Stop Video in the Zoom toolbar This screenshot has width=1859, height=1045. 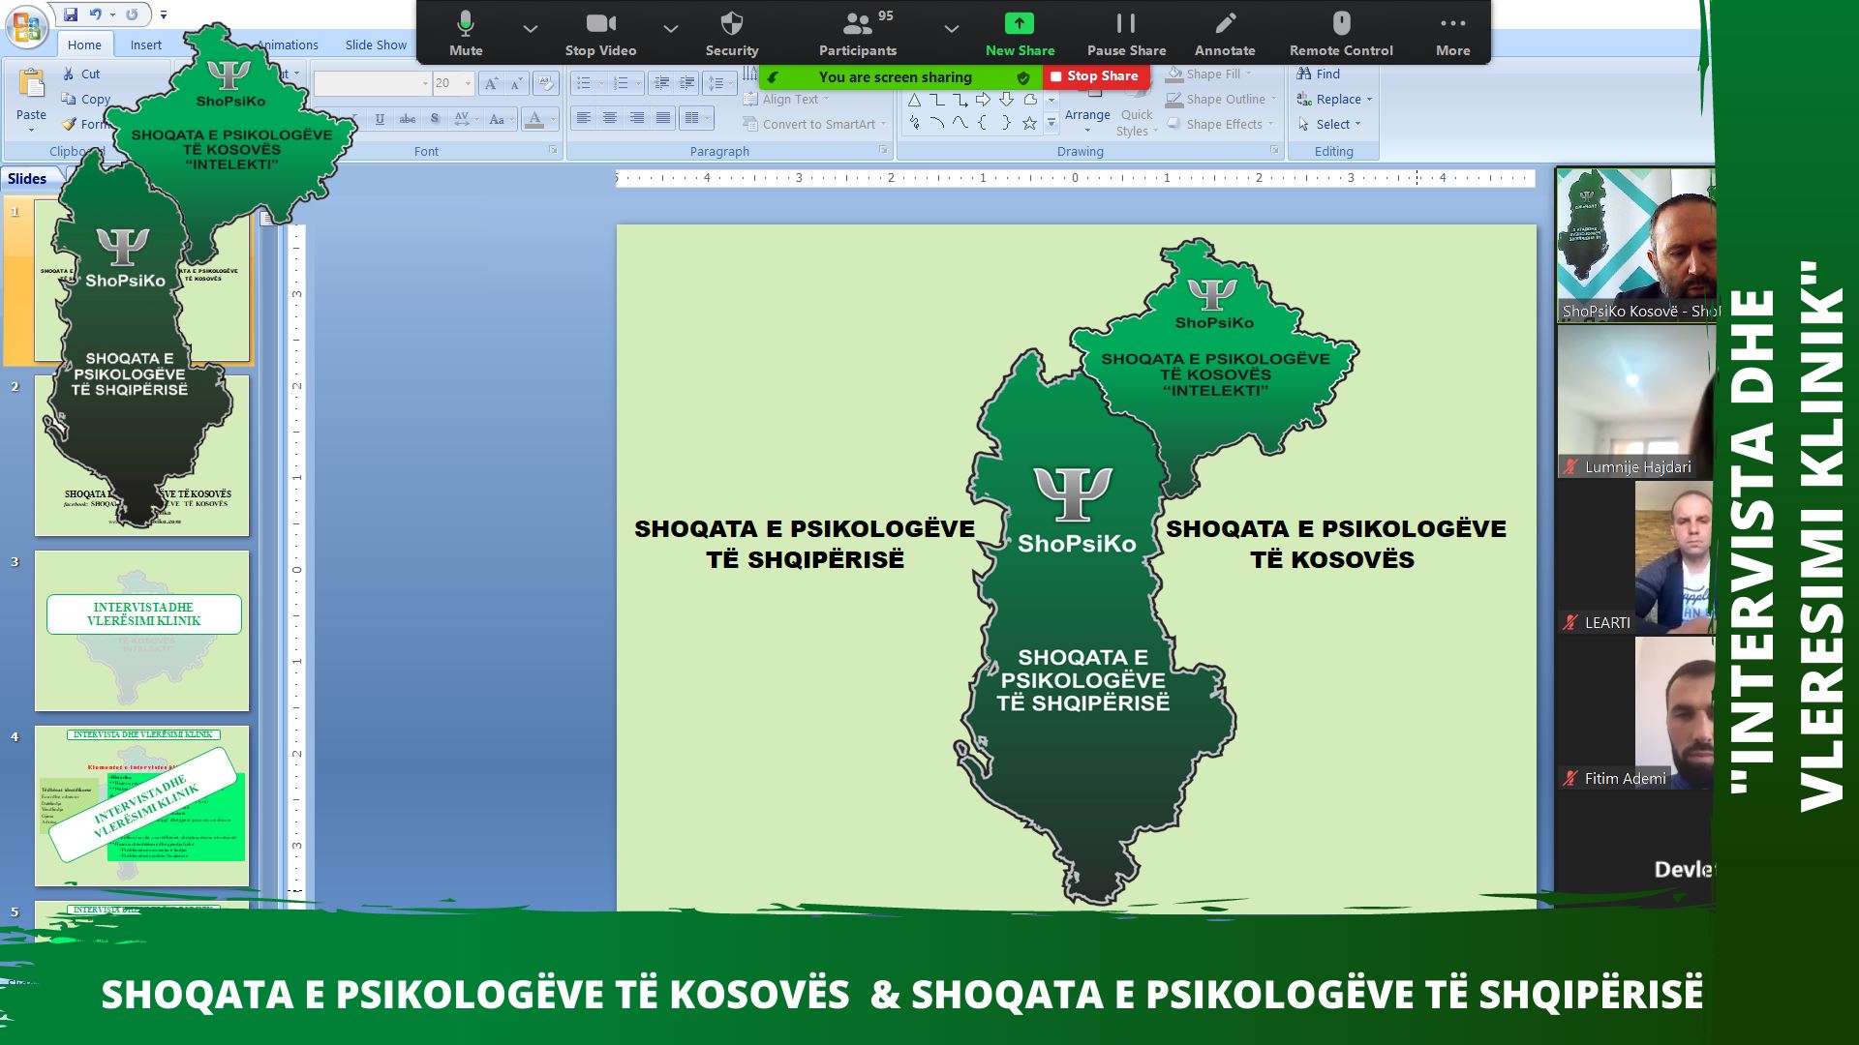(600, 34)
